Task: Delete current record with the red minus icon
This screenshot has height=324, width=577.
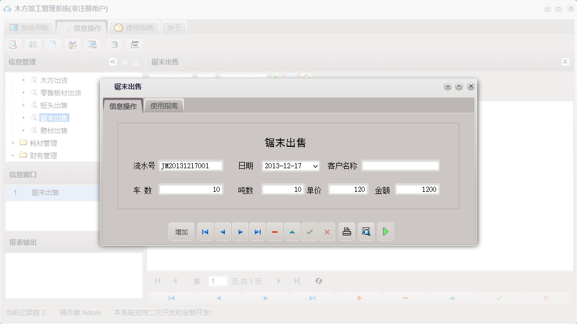Action: click(x=275, y=231)
